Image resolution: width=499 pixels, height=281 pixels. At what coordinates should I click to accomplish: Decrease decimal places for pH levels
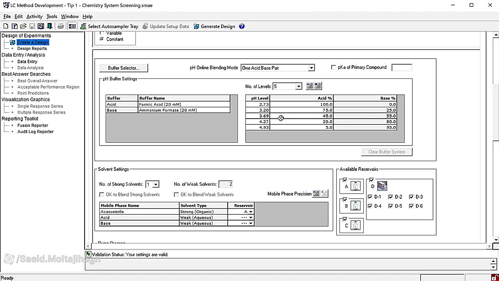click(x=310, y=86)
